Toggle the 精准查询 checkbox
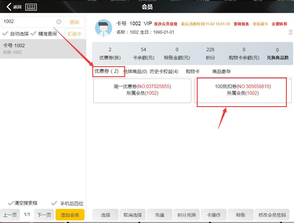Image resolution: width=294 pixels, height=223 pixels. point(33,34)
